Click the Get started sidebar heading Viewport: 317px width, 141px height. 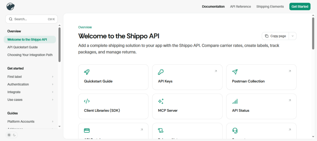click(15, 68)
